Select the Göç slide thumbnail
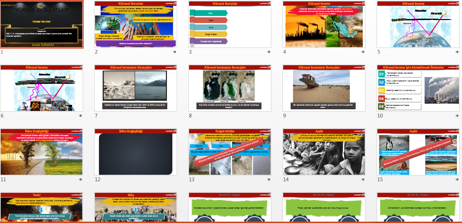The image size is (462, 223). point(135,208)
